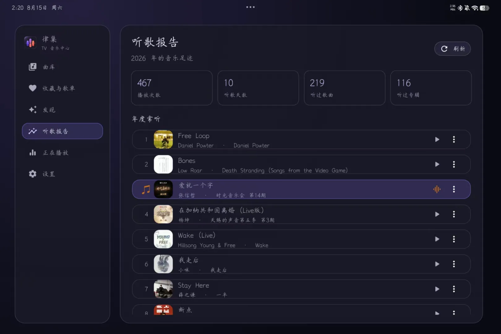501x334 pixels.
Task: Select 听歌报告 sidebar label
Action: (55, 131)
